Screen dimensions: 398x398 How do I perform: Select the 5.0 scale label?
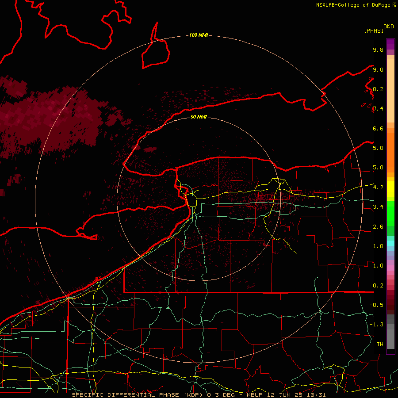coord(378,168)
